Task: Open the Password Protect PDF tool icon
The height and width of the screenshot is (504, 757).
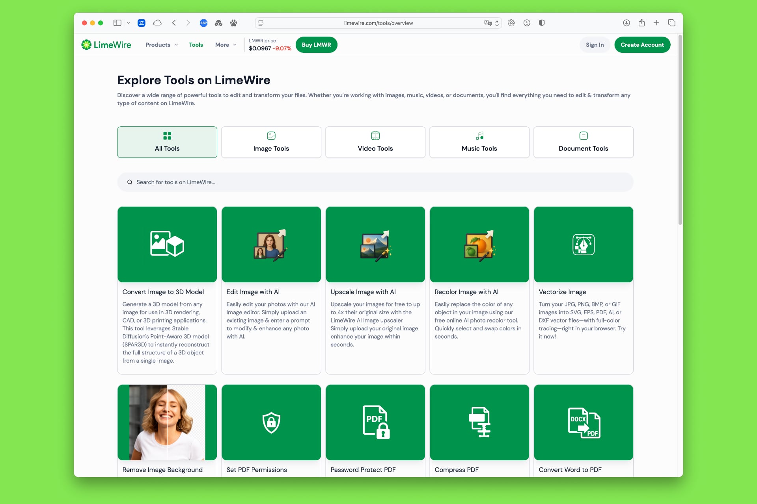Action: pyautogui.click(x=375, y=422)
